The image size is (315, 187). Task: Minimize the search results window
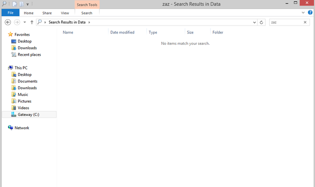(x=287, y=3)
